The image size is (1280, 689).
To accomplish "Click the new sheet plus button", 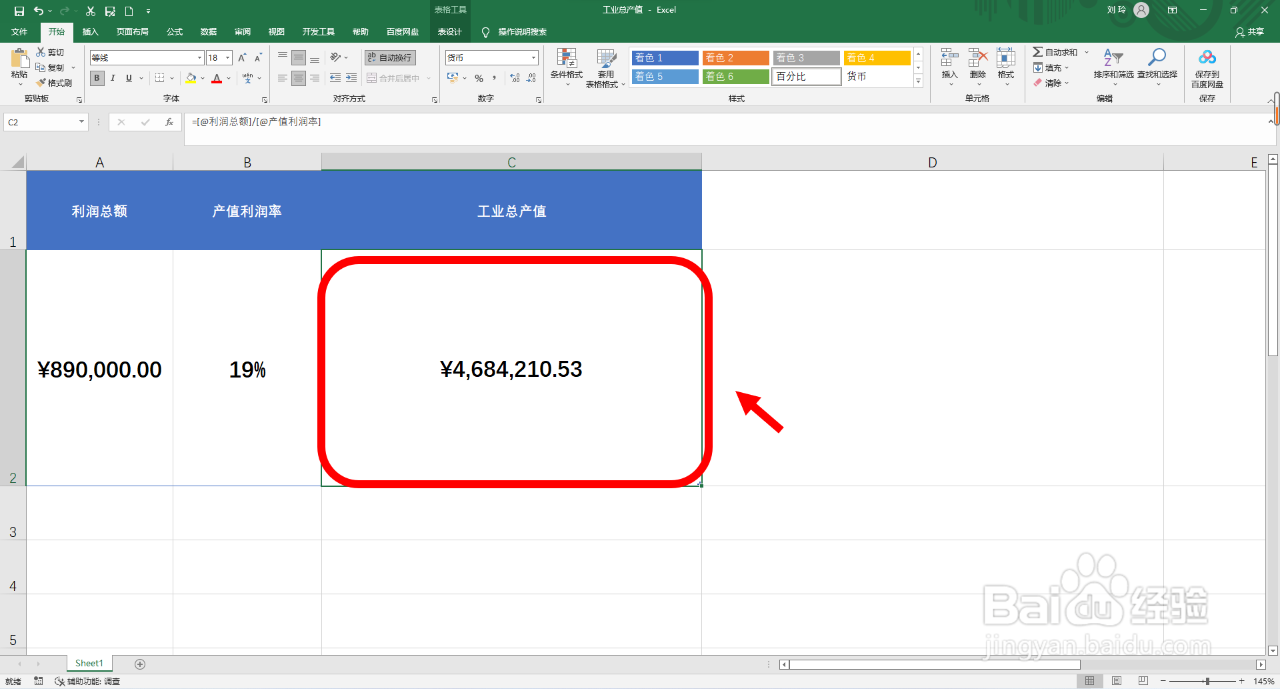I will click(x=140, y=664).
